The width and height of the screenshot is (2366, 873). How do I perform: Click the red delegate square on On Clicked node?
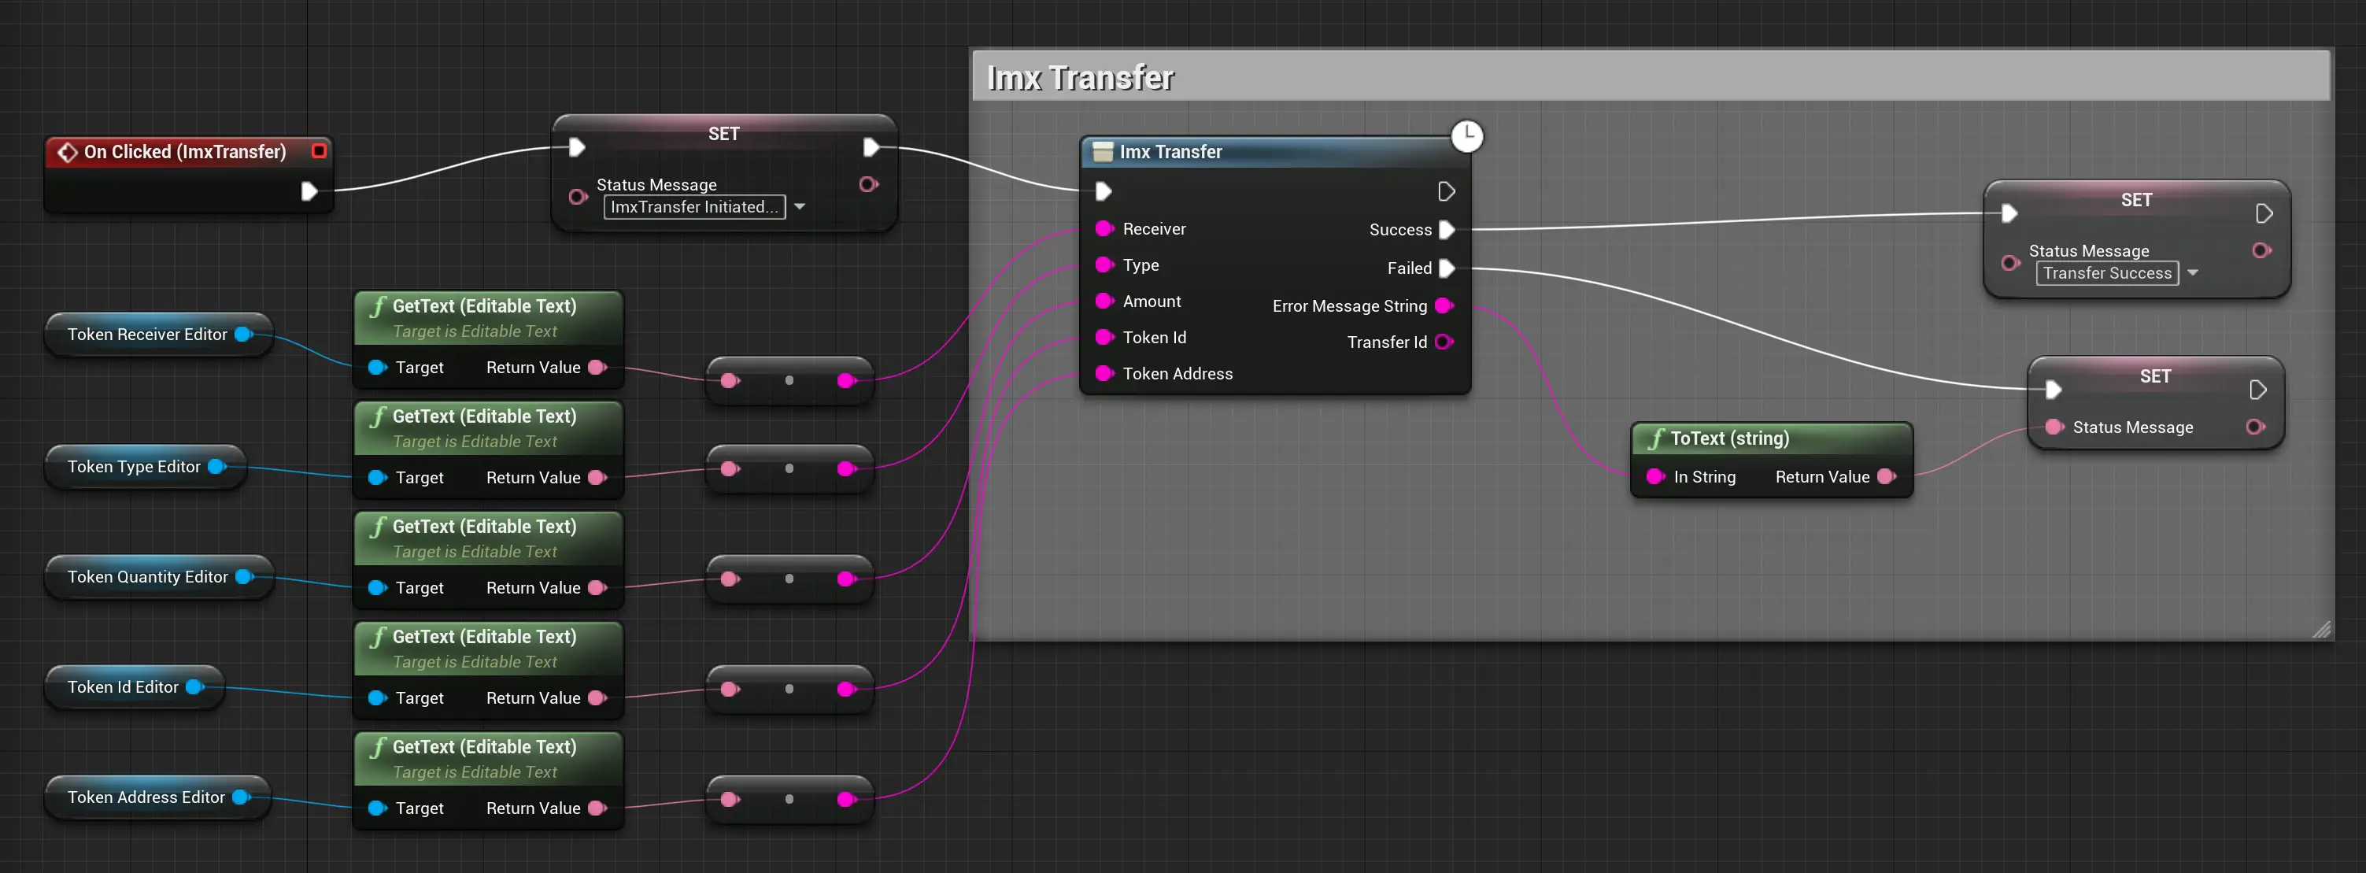click(320, 150)
